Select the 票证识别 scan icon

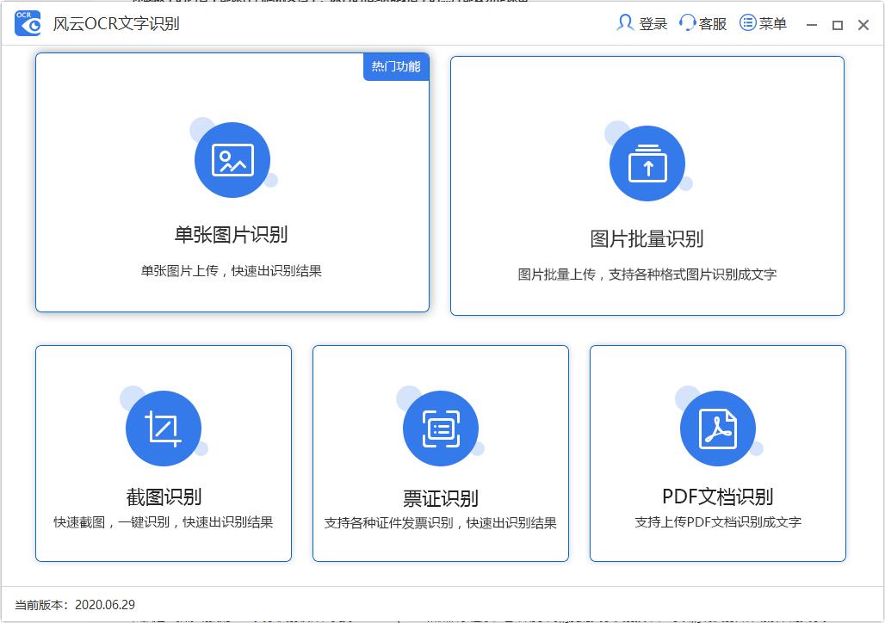440,428
